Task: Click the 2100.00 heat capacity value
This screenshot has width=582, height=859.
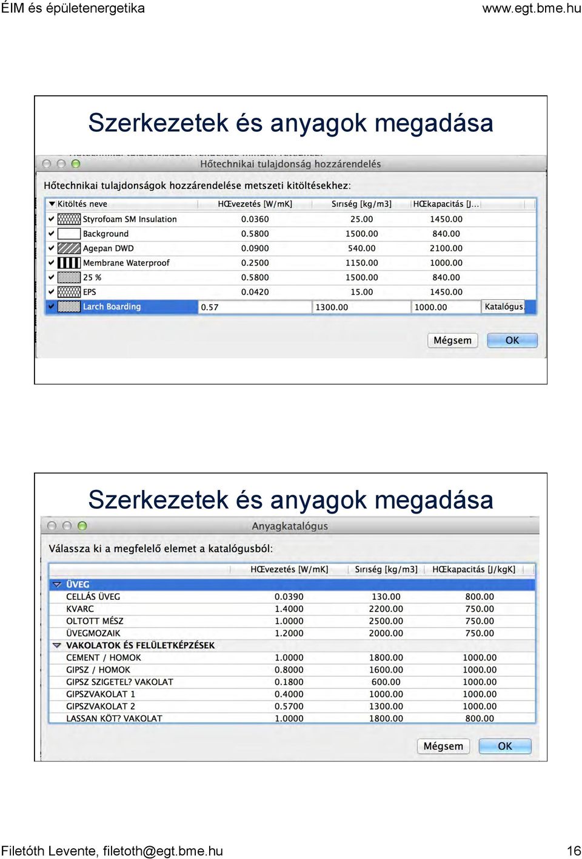Action: (446, 248)
